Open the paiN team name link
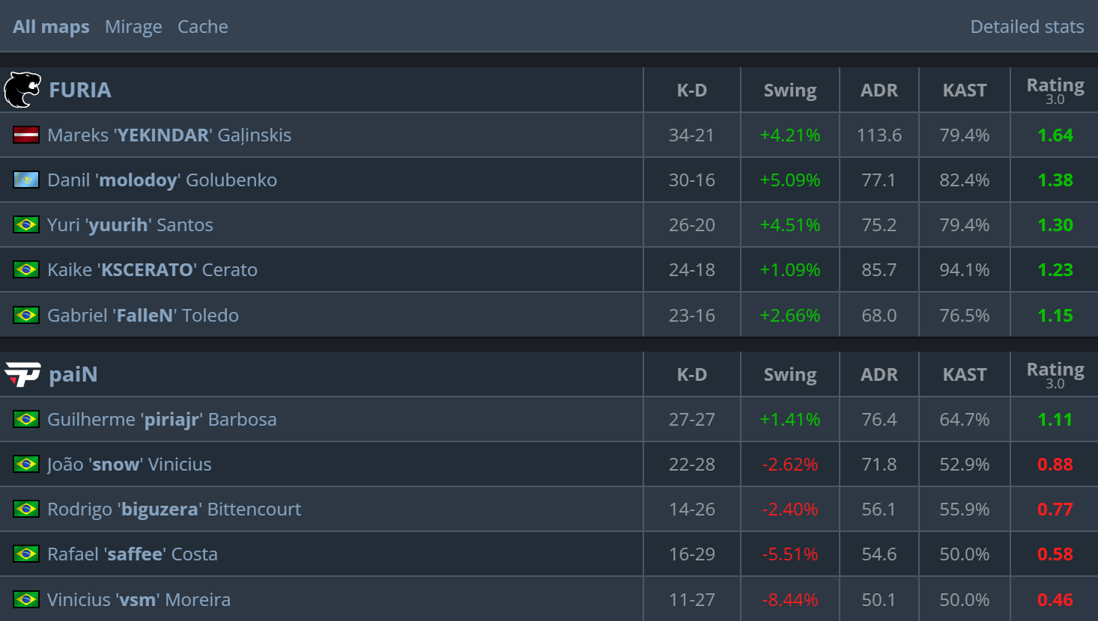The height and width of the screenshot is (621, 1098). click(x=73, y=374)
